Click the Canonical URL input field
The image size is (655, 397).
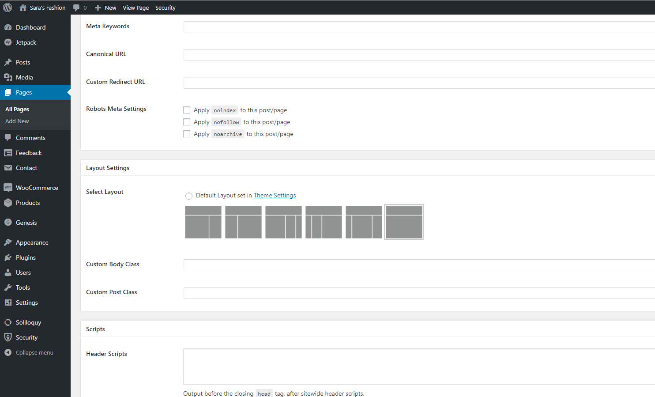click(x=419, y=55)
